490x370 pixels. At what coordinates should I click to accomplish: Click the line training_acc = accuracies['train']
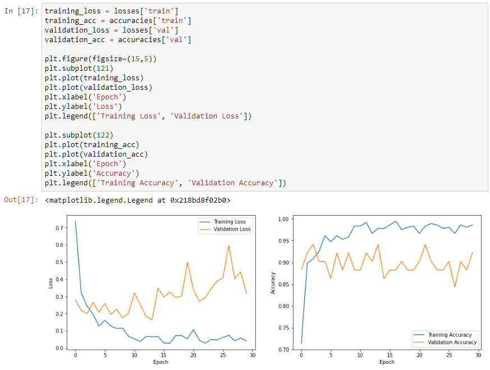coord(118,21)
